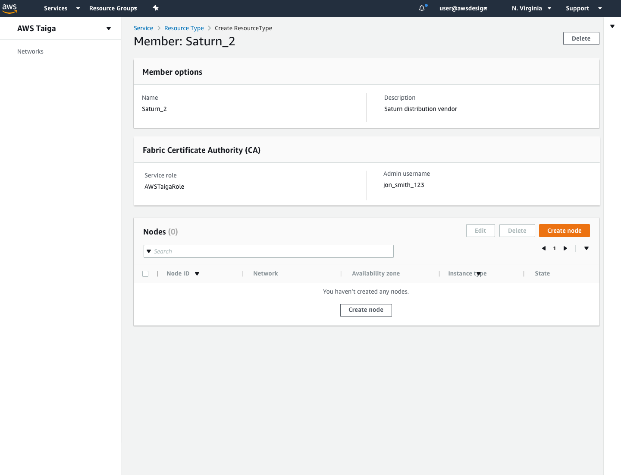Open the N. Virginia region selector
The height and width of the screenshot is (475, 621).
(x=531, y=8)
